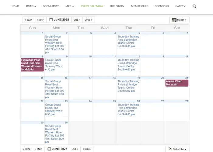
Task: Click calendar icon beside top JUNE 2025
Action: coord(51,19)
